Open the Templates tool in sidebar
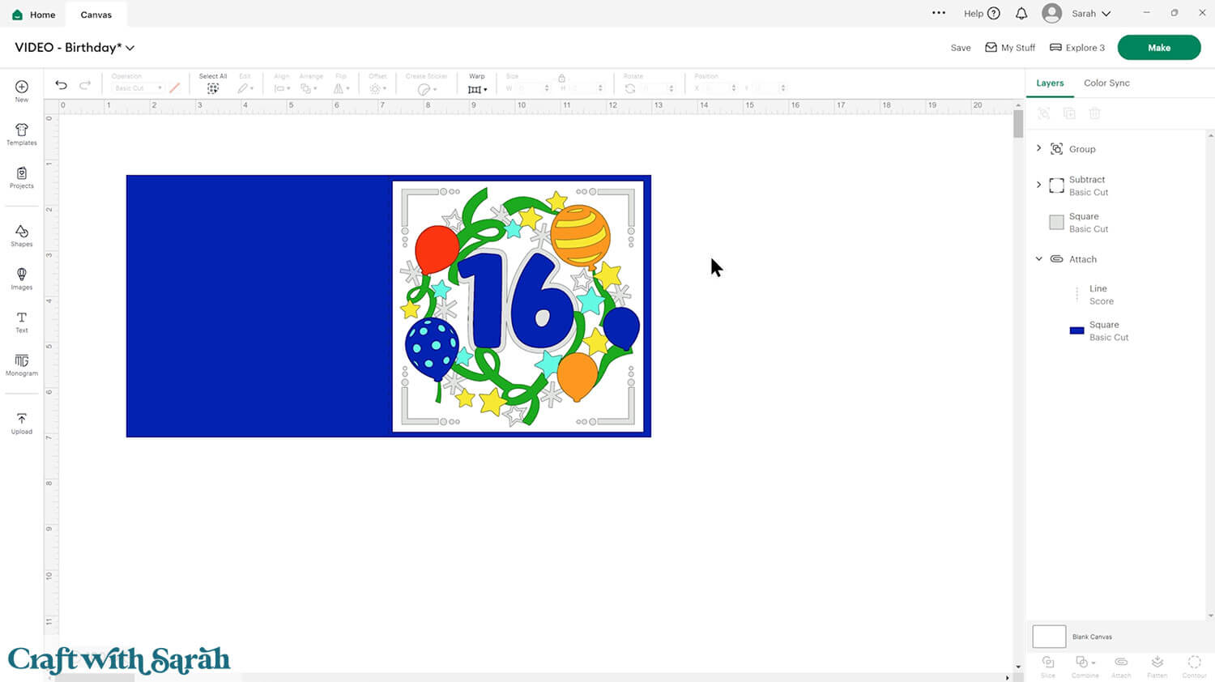Screen dimensions: 1215x682 pyautogui.click(x=22, y=134)
